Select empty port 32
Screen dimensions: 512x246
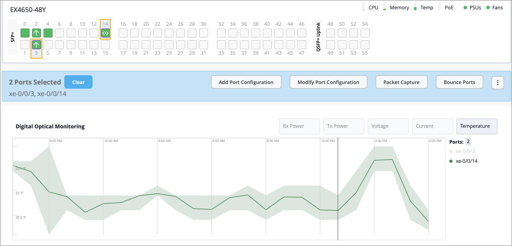pyautogui.click(x=221, y=33)
